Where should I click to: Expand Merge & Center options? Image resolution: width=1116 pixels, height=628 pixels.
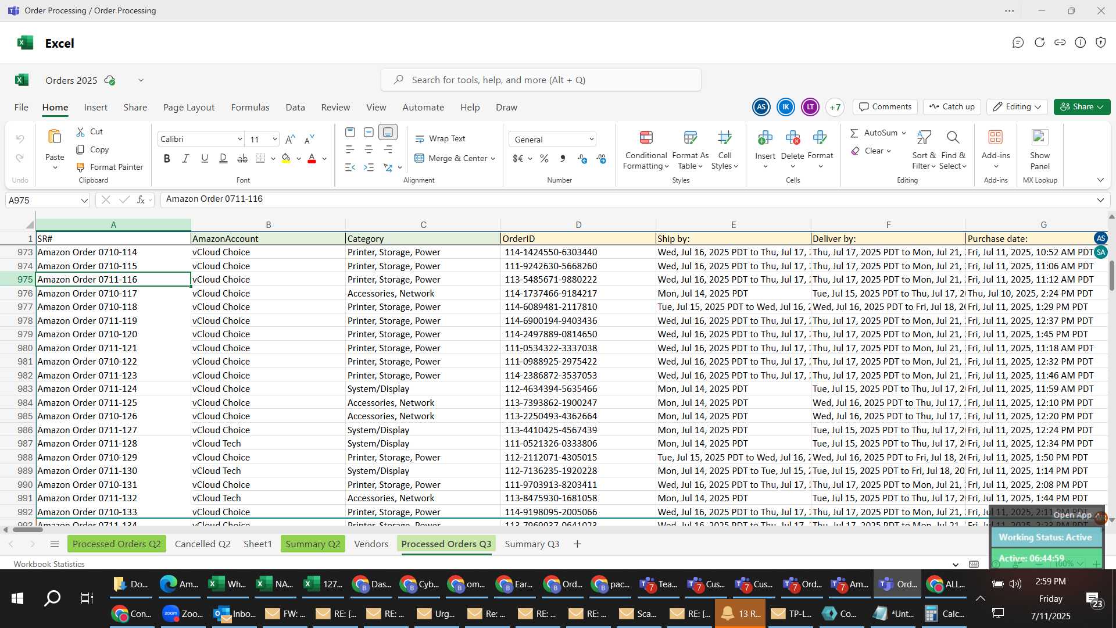tap(493, 159)
